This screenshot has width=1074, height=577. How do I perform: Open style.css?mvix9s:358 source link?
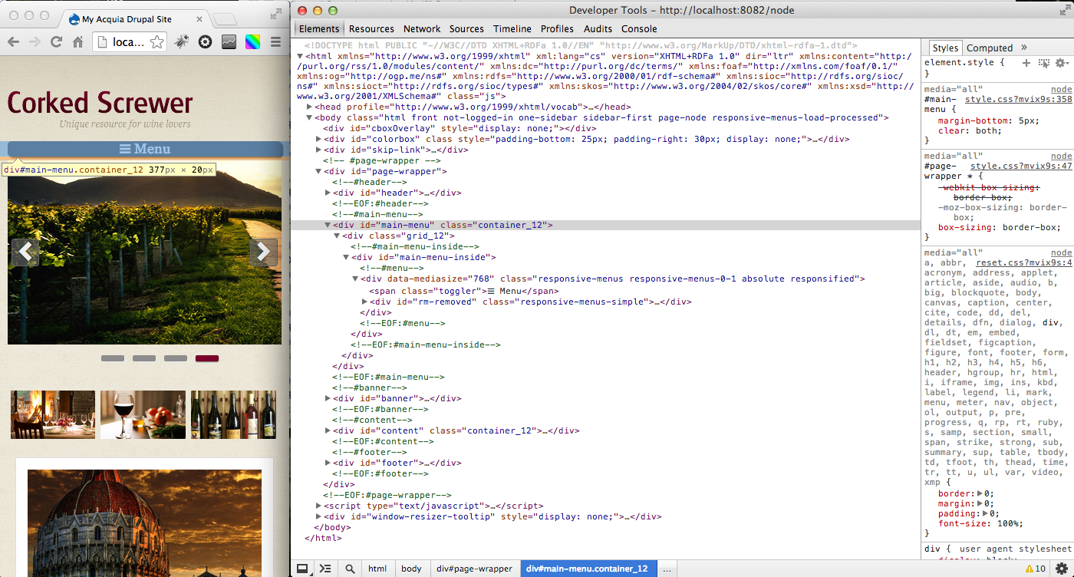point(1018,100)
